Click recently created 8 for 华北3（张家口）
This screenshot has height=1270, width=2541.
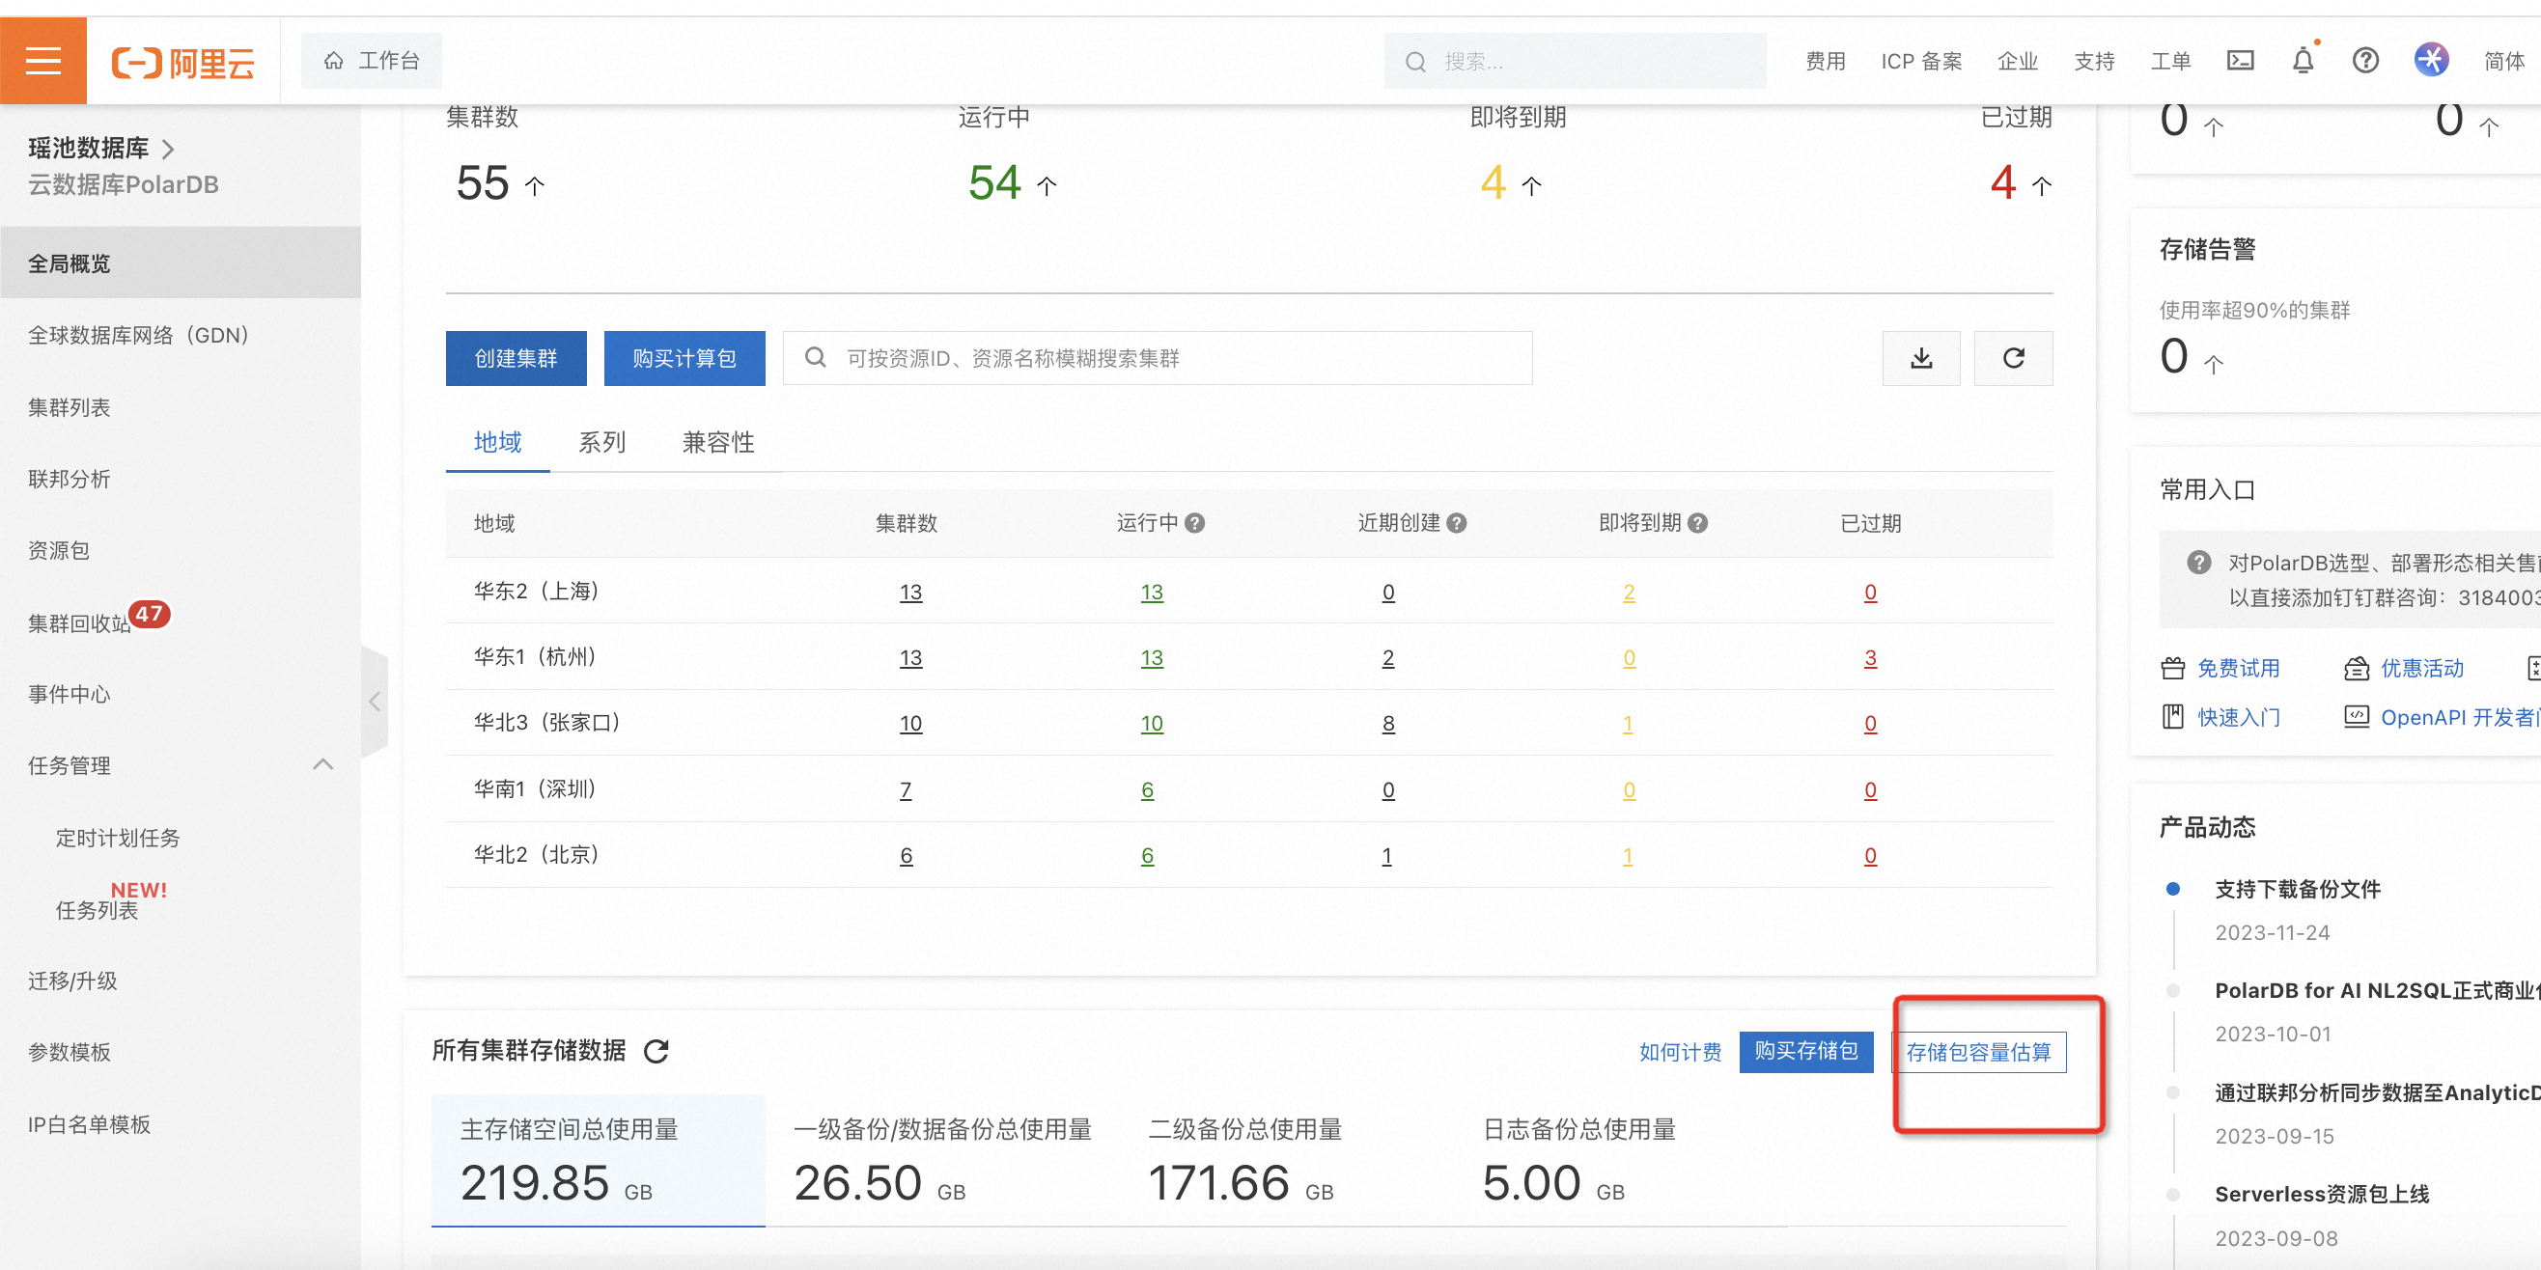pos(1388,724)
